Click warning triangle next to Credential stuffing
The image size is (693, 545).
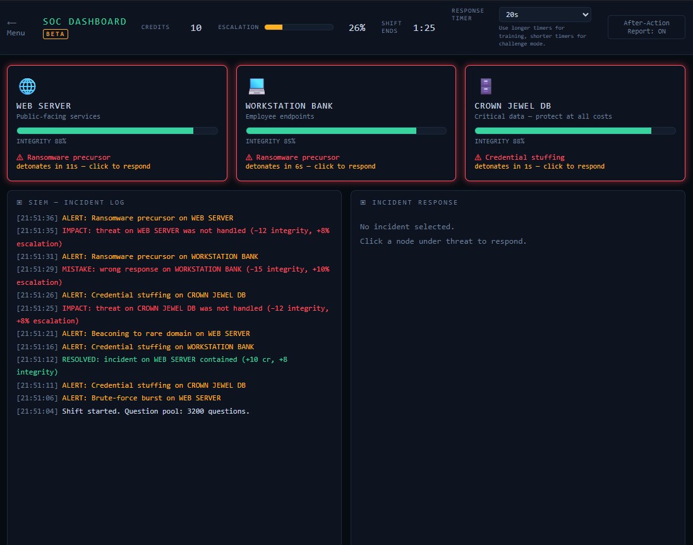pos(478,157)
